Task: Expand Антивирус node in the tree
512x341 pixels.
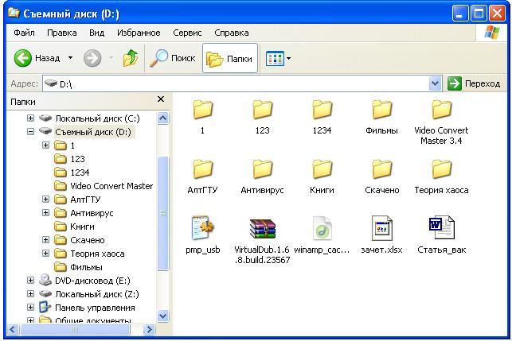Action: click(x=45, y=213)
